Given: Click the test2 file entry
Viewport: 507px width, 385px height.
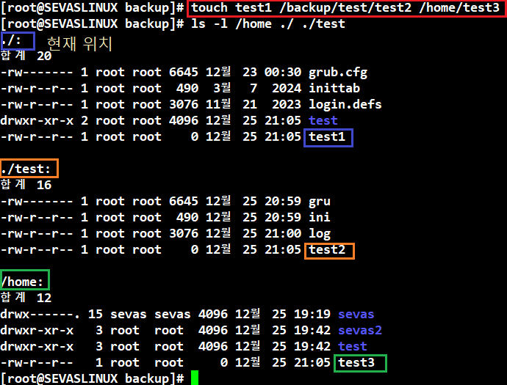Looking at the screenshot, I should [x=327, y=250].
